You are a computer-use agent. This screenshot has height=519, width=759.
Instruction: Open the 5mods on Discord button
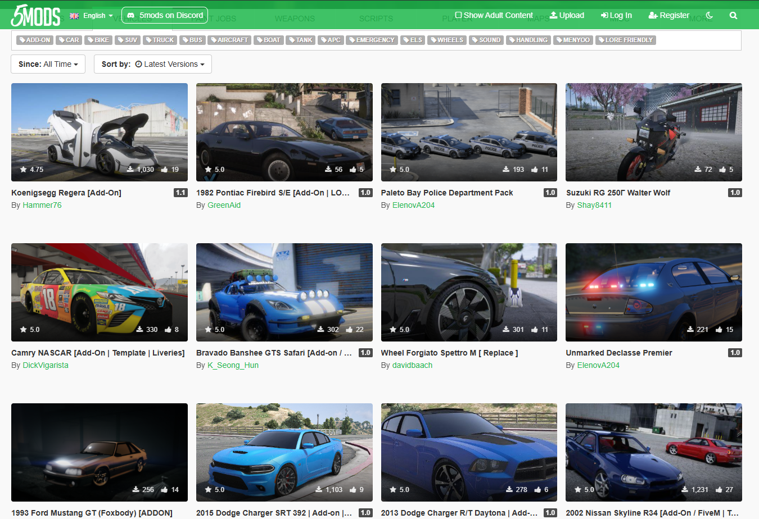pyautogui.click(x=165, y=15)
